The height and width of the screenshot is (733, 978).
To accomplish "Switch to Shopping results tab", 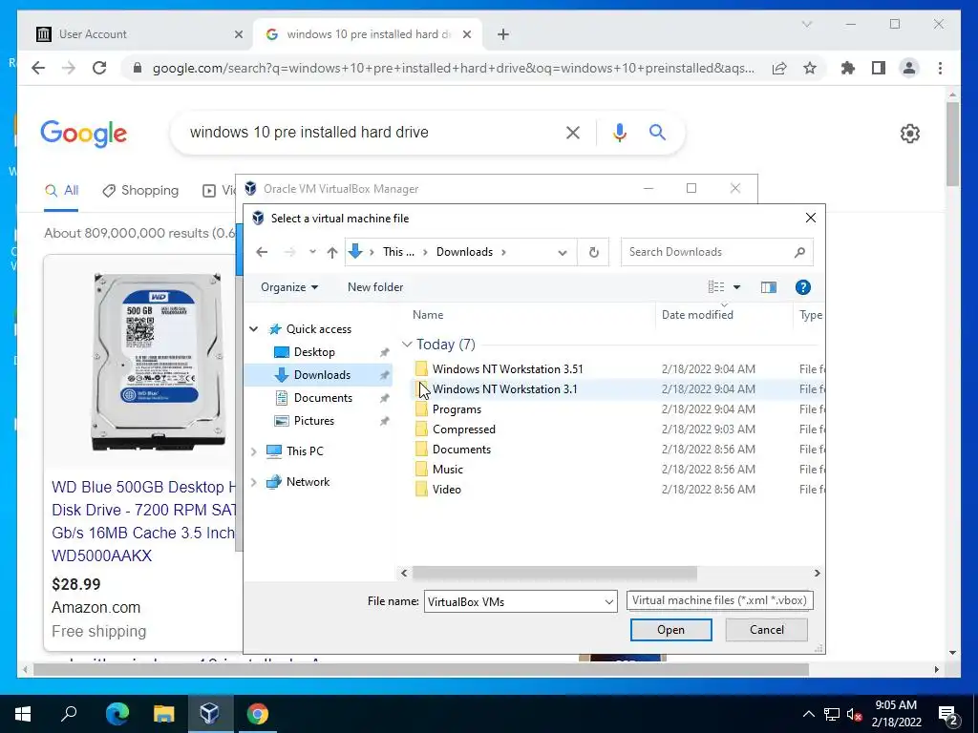I will 140,191.
